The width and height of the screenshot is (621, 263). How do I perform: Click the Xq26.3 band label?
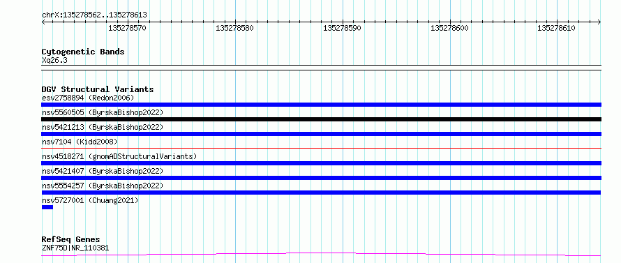point(54,60)
